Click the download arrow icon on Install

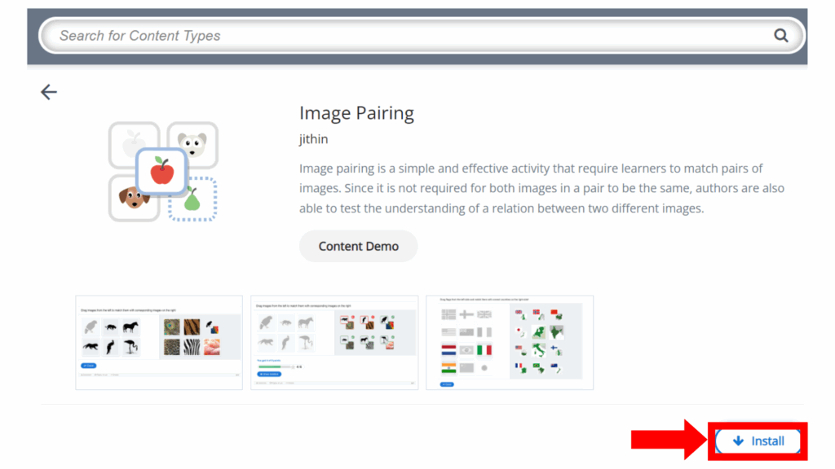(x=738, y=441)
